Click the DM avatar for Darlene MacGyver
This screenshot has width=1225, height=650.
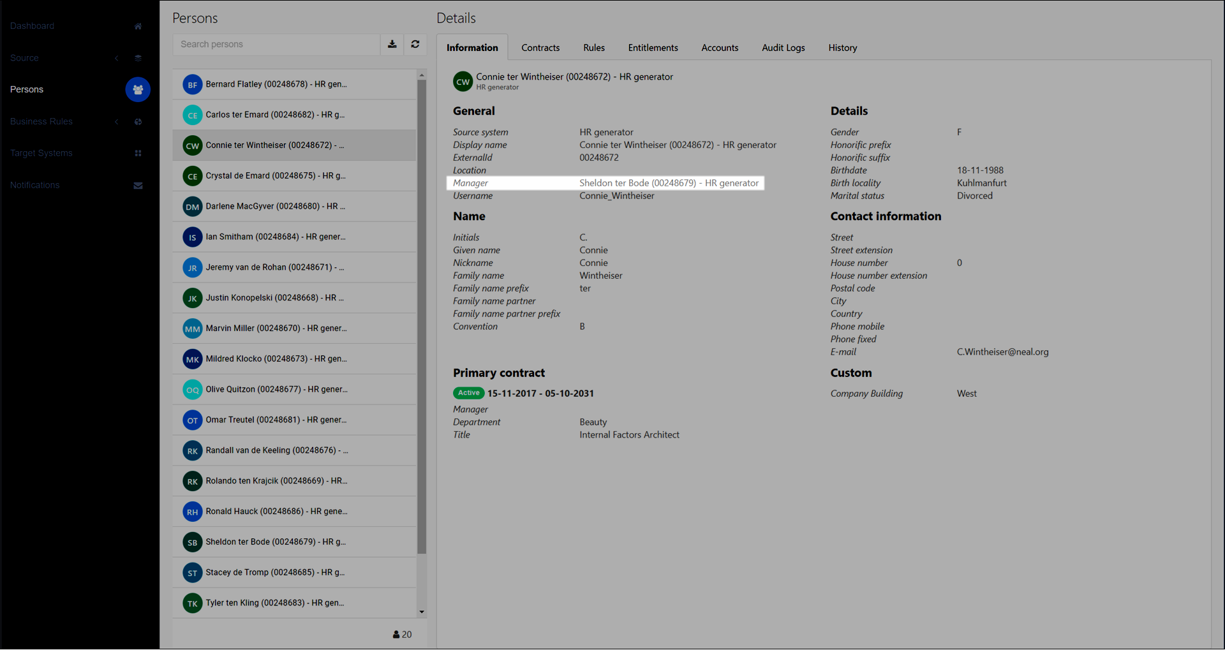pyautogui.click(x=192, y=207)
